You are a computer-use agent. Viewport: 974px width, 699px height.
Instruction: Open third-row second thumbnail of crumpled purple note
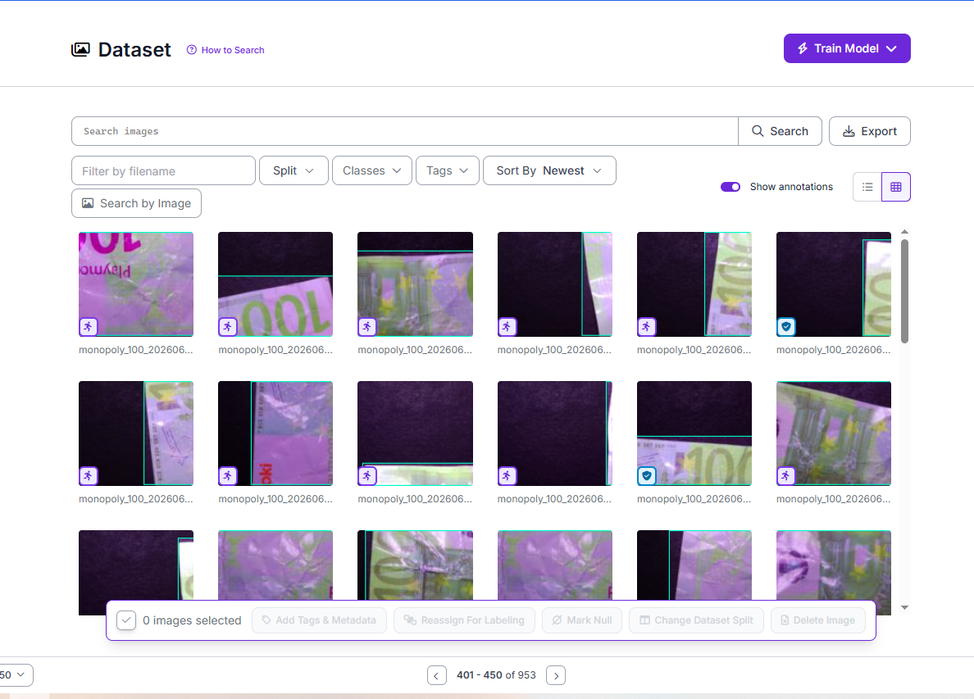(275, 565)
